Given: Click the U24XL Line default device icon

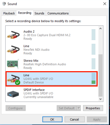Looking at the screenshot, I should (x=13, y=79).
